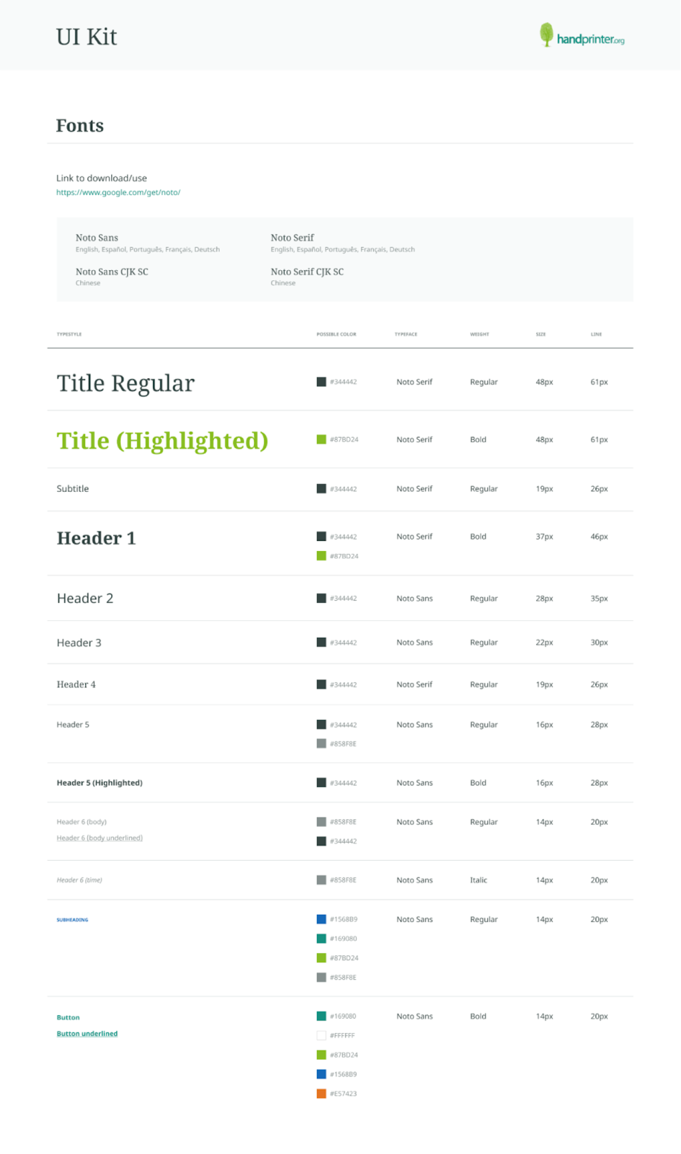The height and width of the screenshot is (1154, 681).
Task: Click the handprinter.org tree logo
Action: (x=582, y=35)
